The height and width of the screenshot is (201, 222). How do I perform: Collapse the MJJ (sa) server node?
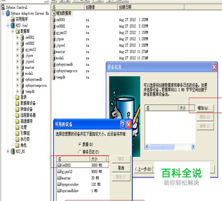8,26
